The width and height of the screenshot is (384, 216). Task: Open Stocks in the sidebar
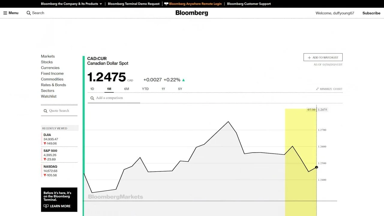(47, 62)
